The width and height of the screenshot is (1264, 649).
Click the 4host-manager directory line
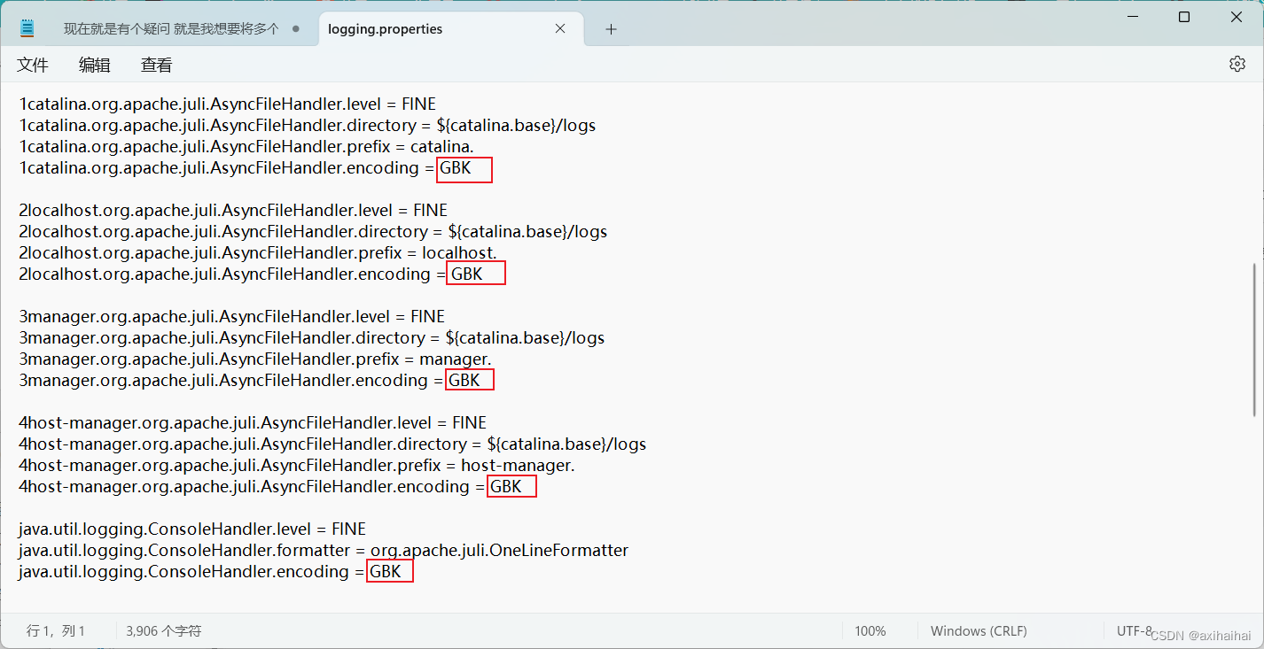point(332,444)
